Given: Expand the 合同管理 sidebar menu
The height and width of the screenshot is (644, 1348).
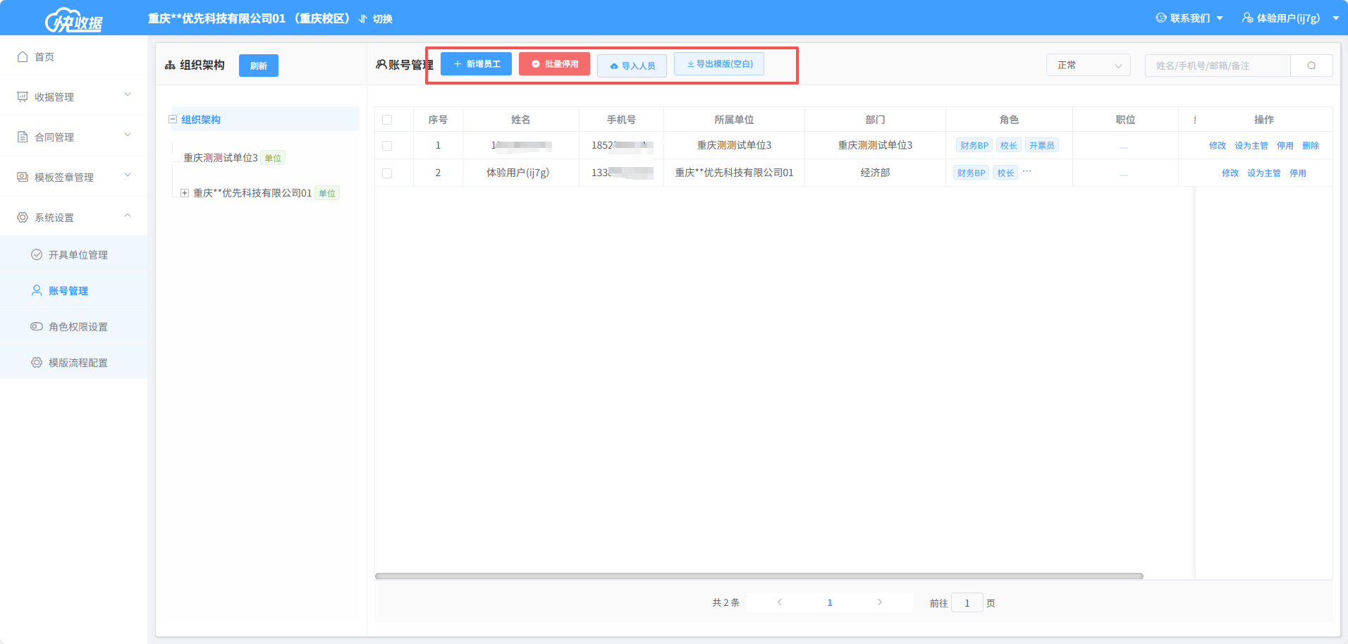Looking at the screenshot, I should (x=73, y=137).
